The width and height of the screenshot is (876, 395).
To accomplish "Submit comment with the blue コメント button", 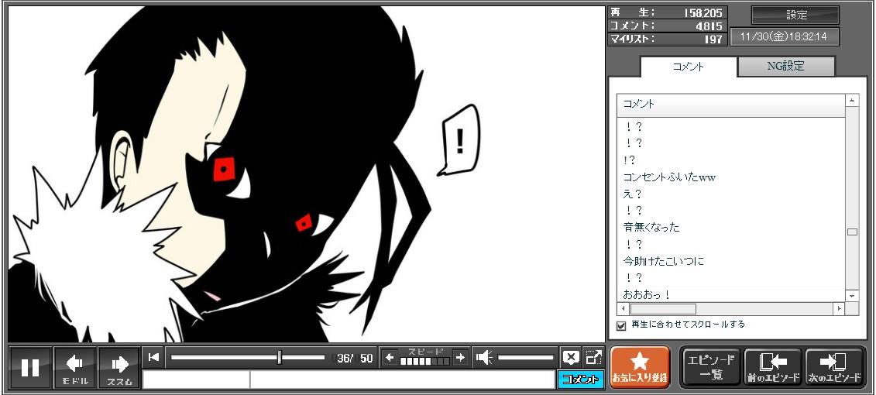I will click(580, 380).
